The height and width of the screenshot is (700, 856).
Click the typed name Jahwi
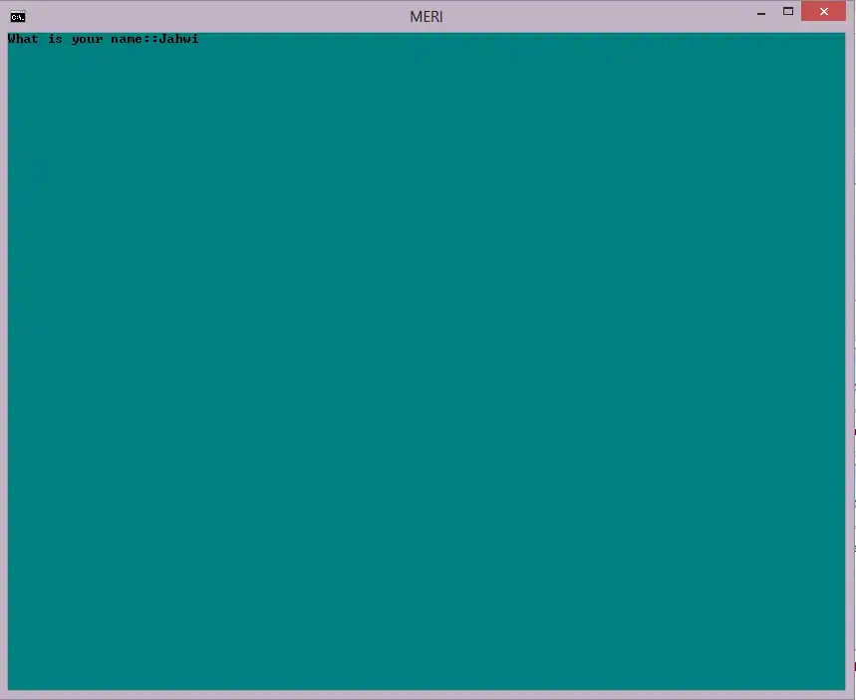point(179,39)
